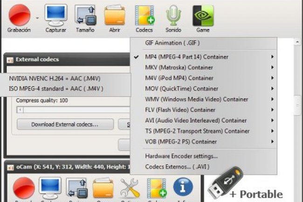Select the checked MP4 (MPEG-4 Part 14) Container

click(x=186, y=57)
